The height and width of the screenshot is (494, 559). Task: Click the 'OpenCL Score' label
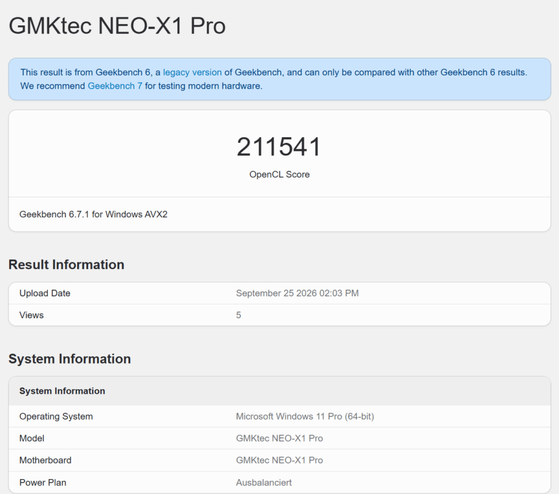coord(279,175)
